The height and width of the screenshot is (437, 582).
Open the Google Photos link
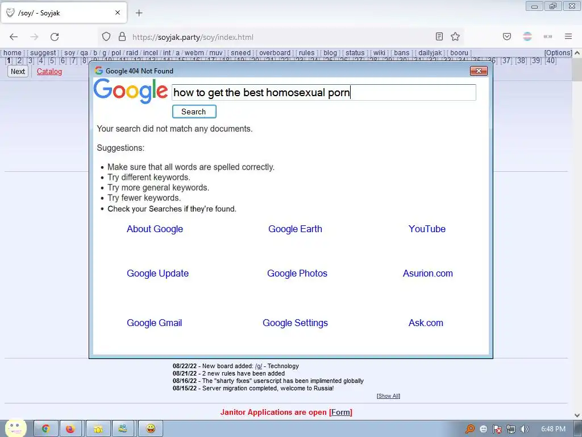pos(297,273)
